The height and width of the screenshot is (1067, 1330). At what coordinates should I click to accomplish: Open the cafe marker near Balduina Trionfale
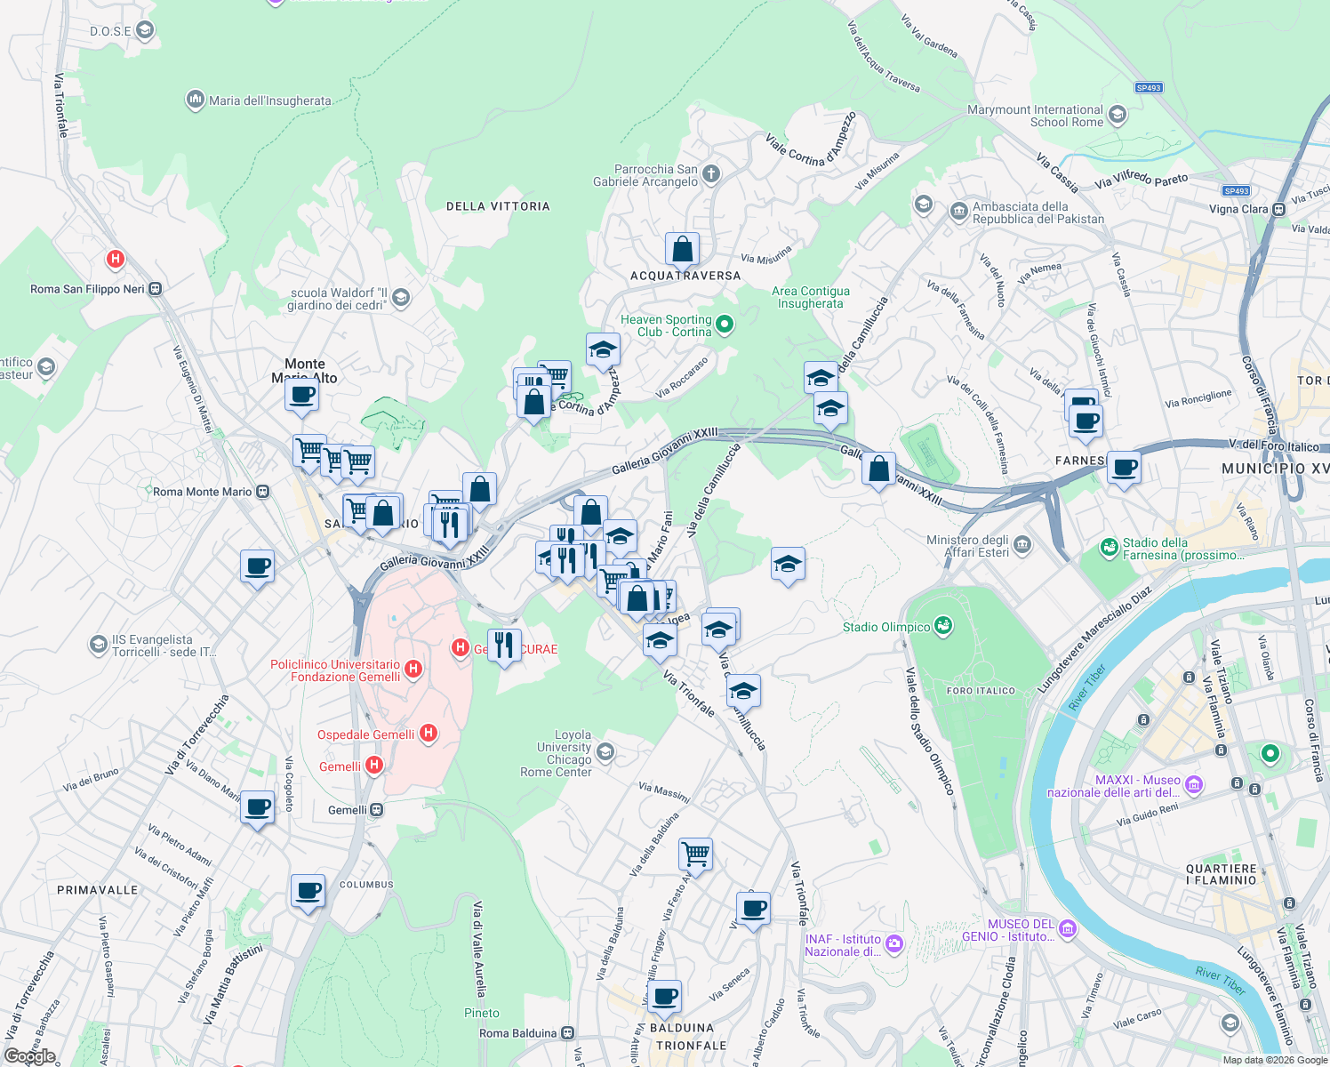pos(666,997)
